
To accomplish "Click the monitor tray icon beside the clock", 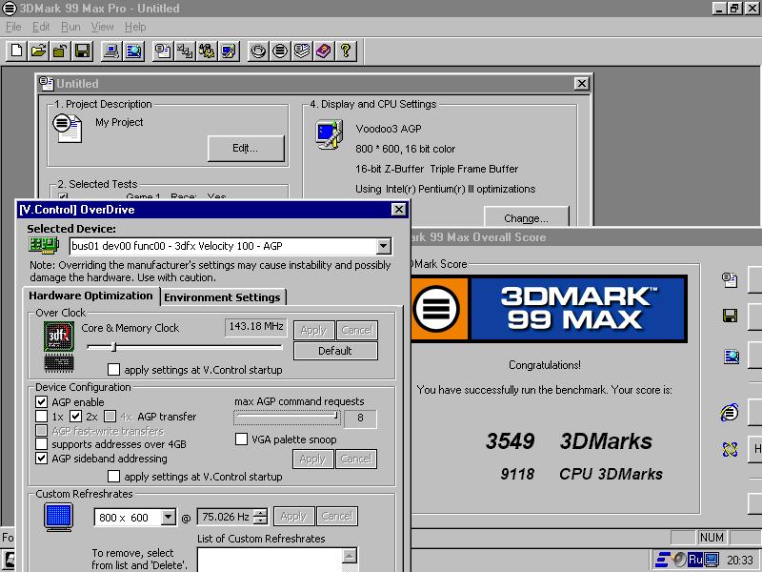I will (711, 560).
